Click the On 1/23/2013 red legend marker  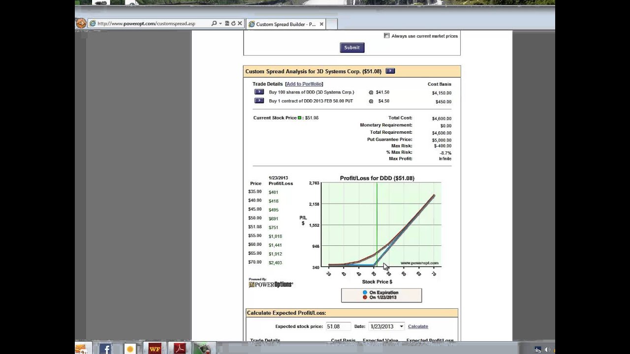click(x=365, y=297)
